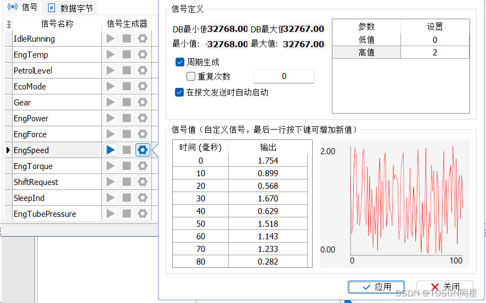Start the EcoMode signal generator

[110, 86]
